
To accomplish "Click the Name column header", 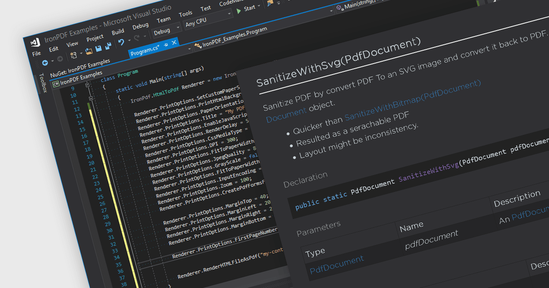I will pos(411,226).
